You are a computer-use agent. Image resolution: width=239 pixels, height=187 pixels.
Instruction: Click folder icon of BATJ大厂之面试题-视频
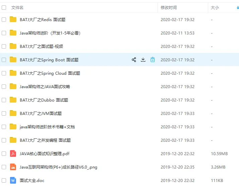(x=13, y=46)
